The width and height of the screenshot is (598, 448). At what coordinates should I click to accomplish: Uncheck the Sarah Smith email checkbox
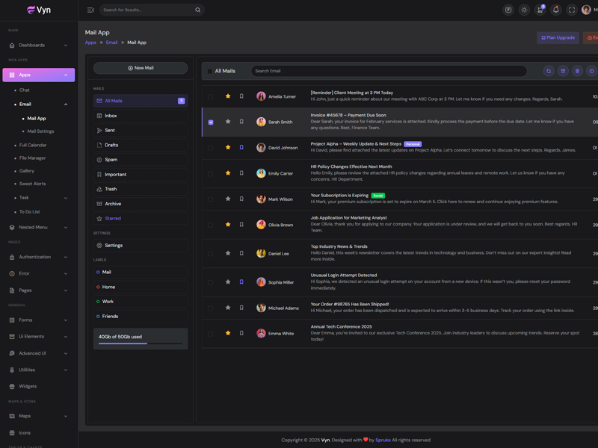(x=211, y=122)
